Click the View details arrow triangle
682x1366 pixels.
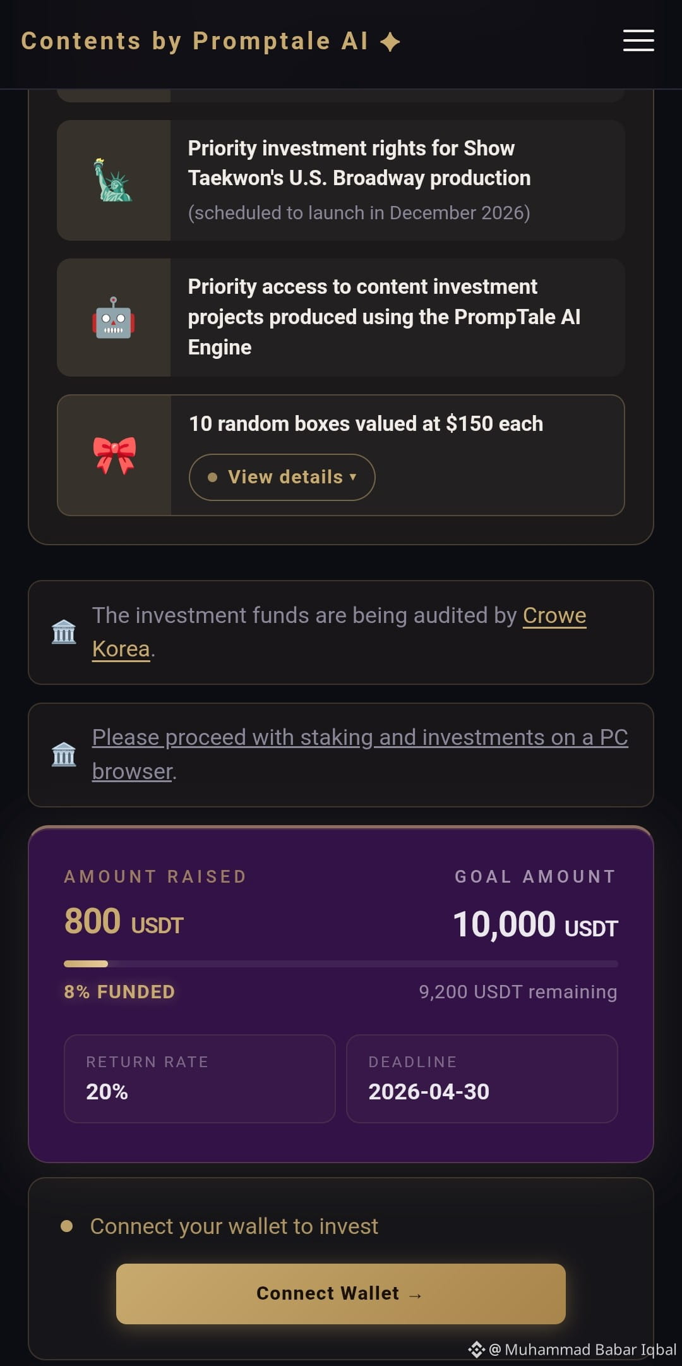coord(353,477)
